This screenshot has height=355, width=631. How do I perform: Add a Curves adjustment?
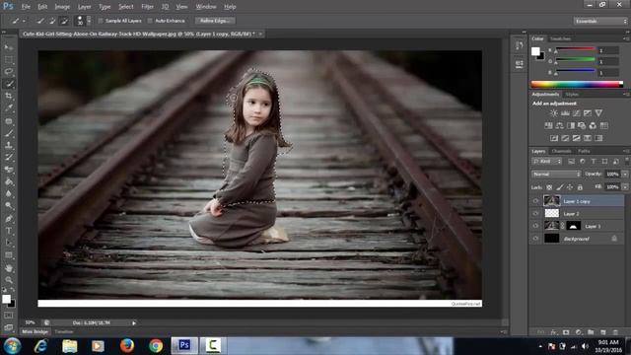click(x=576, y=113)
